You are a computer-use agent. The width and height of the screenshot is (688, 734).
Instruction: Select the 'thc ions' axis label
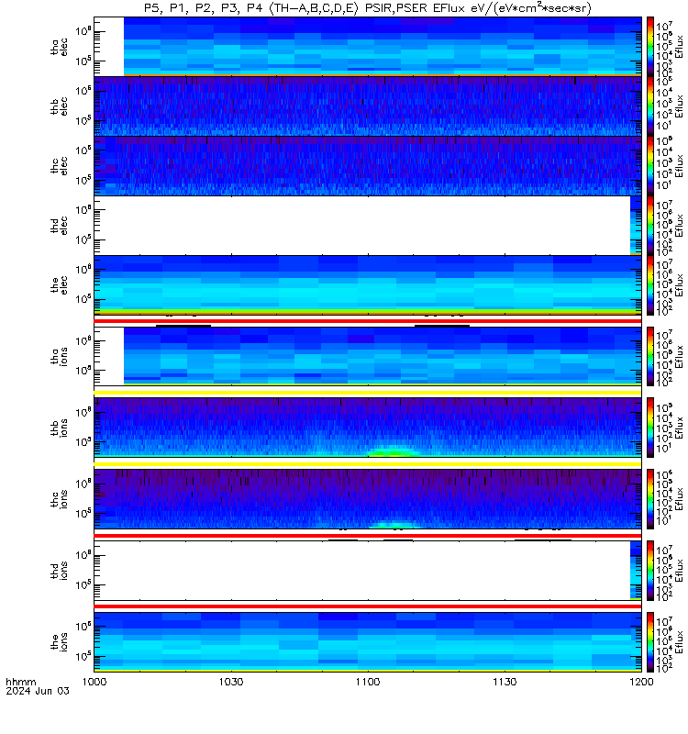[59, 499]
